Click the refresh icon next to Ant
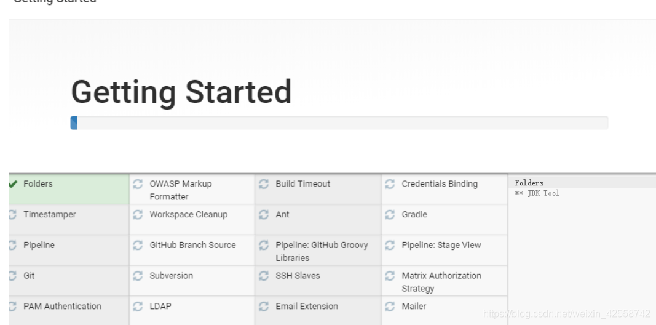This screenshot has height=325, width=656. (x=264, y=214)
